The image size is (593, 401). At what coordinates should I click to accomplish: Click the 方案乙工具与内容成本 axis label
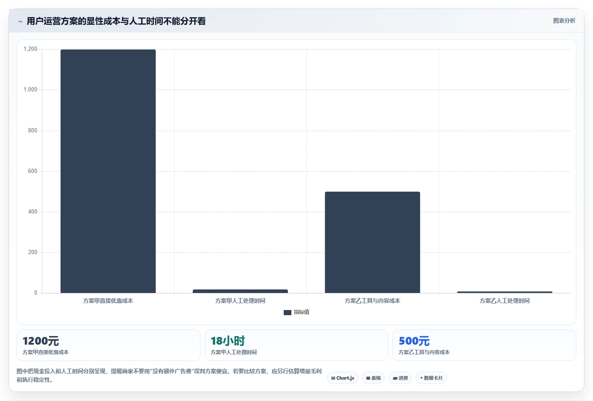point(372,301)
